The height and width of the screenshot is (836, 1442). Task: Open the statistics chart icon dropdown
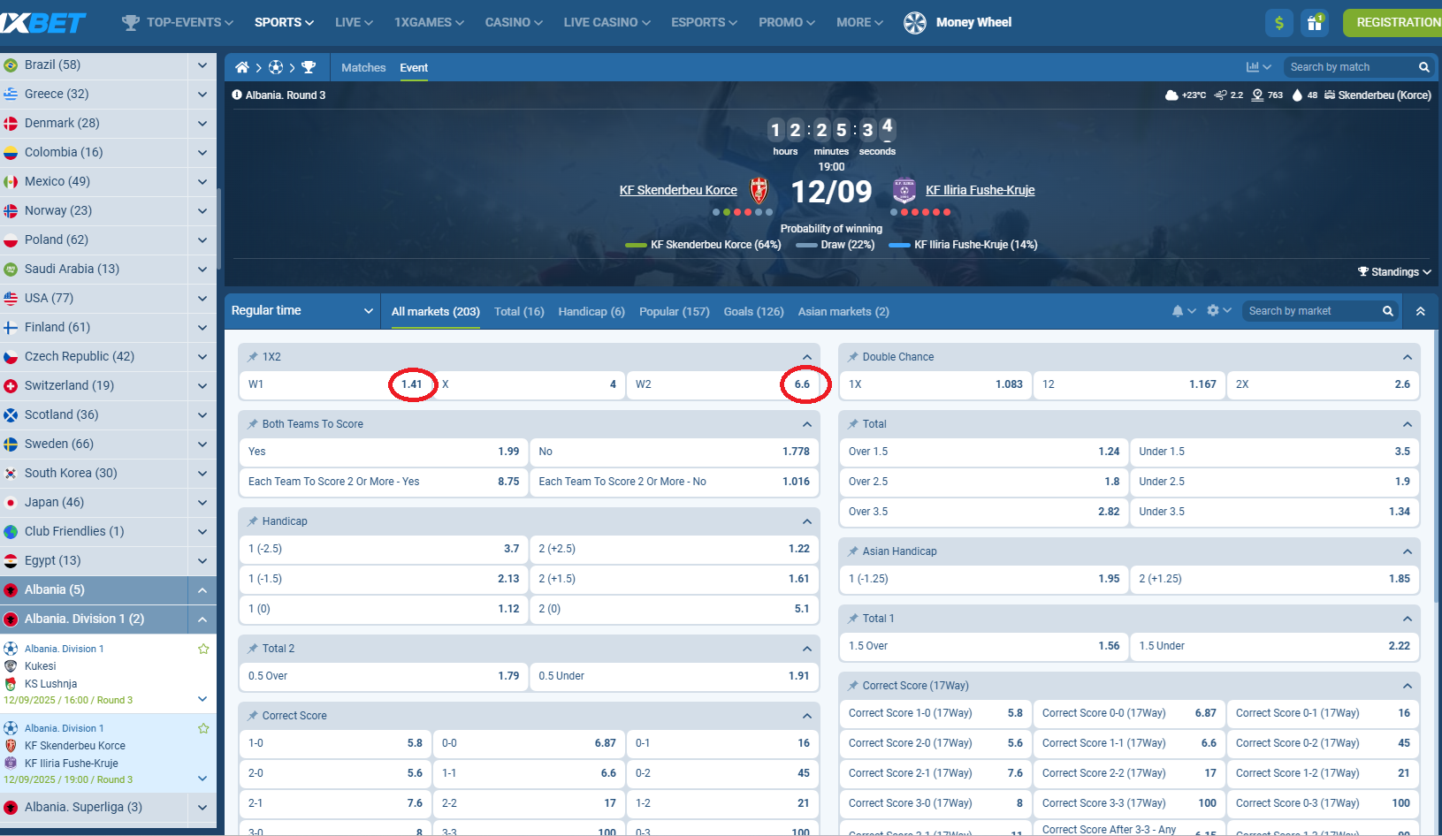pyautogui.click(x=1258, y=67)
